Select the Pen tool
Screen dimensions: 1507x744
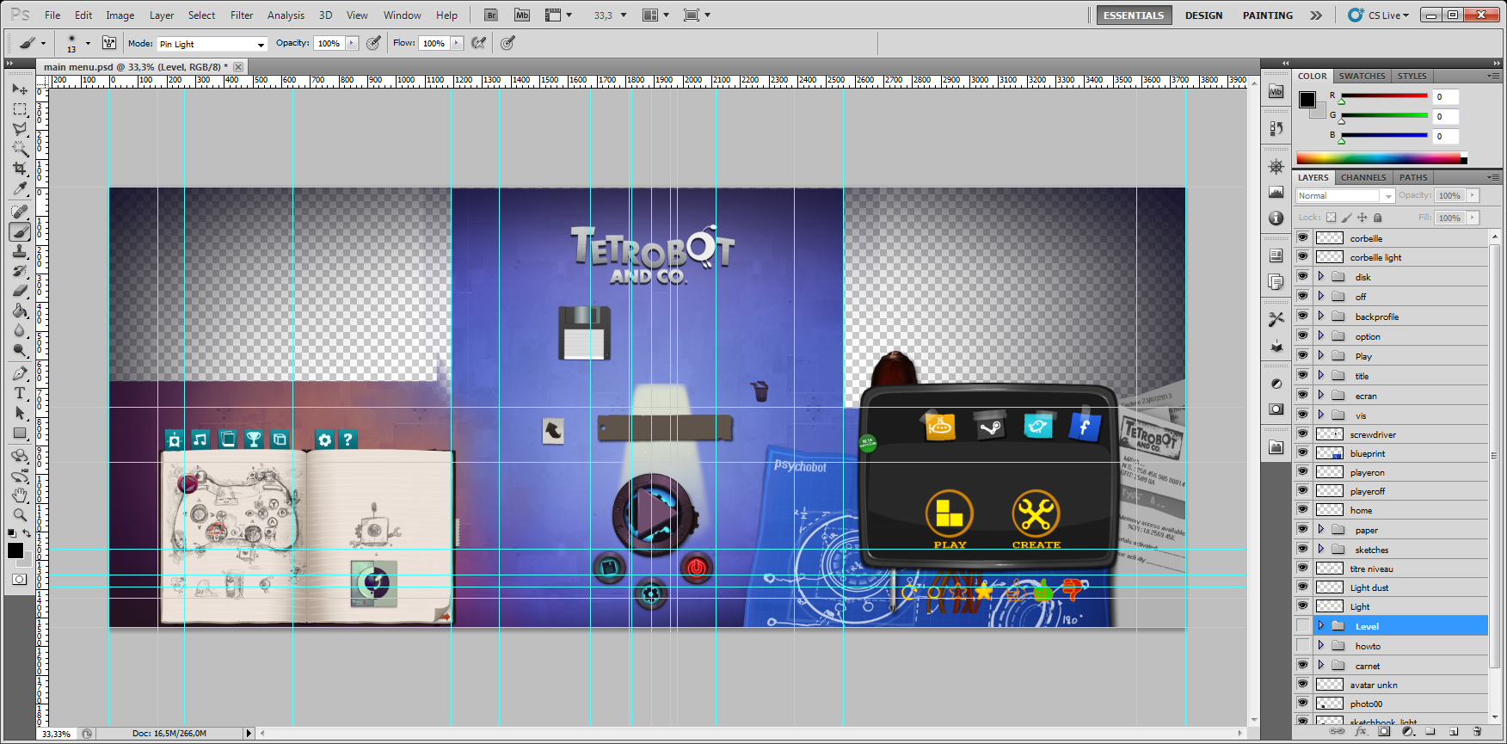[20, 373]
